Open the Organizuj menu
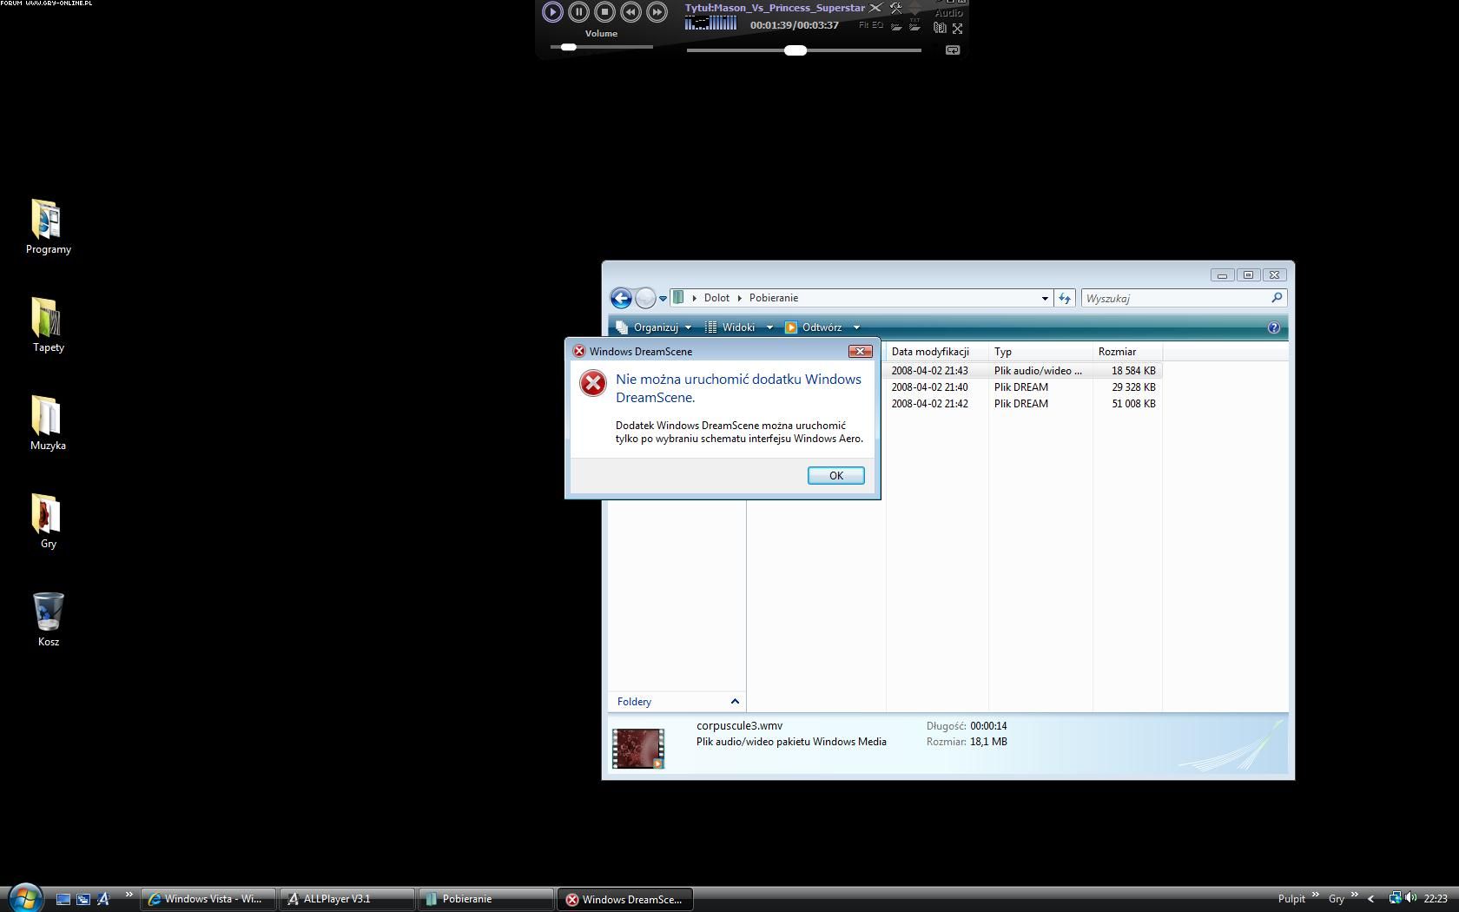1459x912 pixels. point(654,327)
